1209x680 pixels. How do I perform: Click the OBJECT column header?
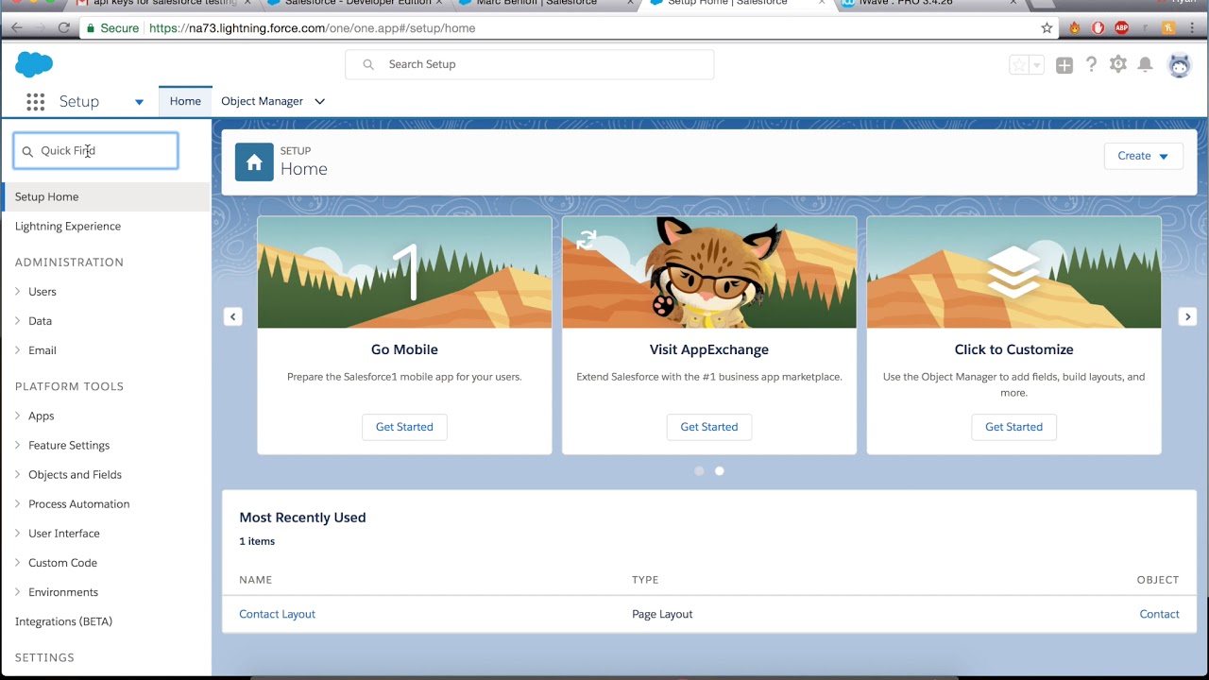[1158, 580]
